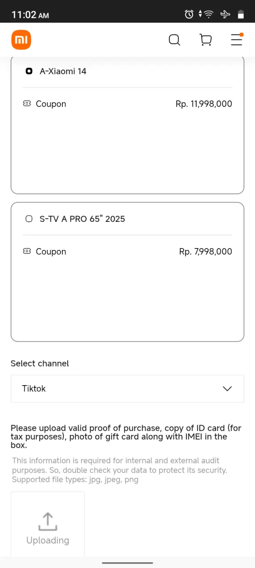This screenshot has width=255, height=568.
Task: Select the S-TV A PRO 65" 2025 option
Action: pos(29,219)
